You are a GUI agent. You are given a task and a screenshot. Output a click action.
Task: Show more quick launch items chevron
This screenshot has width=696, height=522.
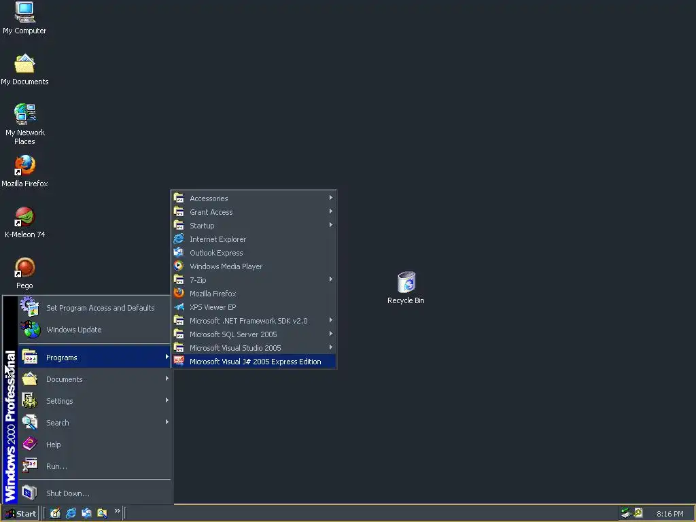pos(117,511)
